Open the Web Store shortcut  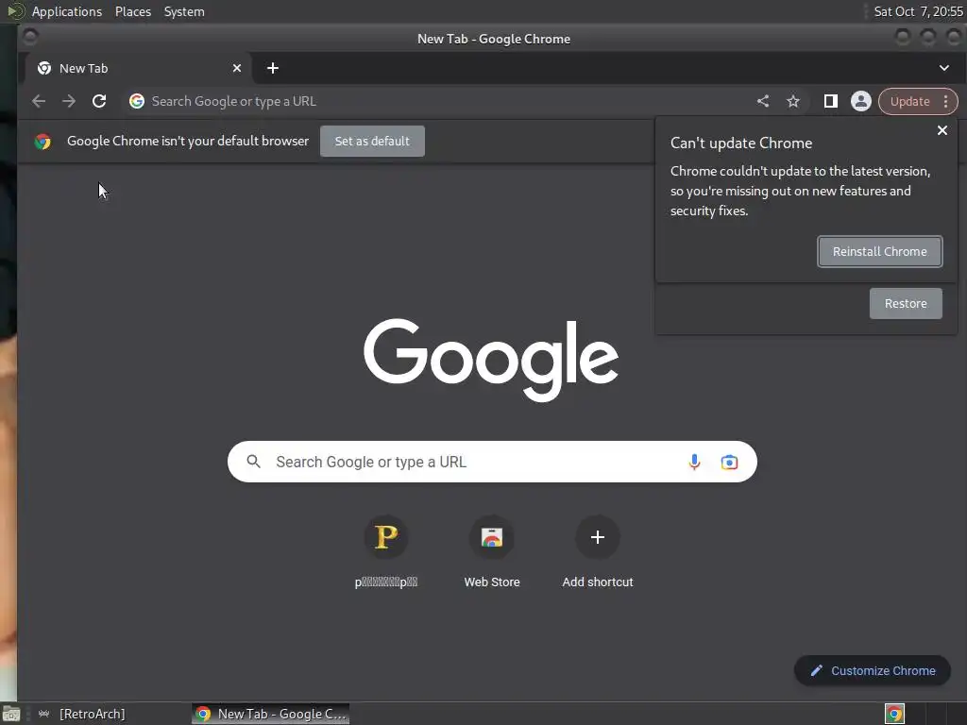tap(491, 537)
